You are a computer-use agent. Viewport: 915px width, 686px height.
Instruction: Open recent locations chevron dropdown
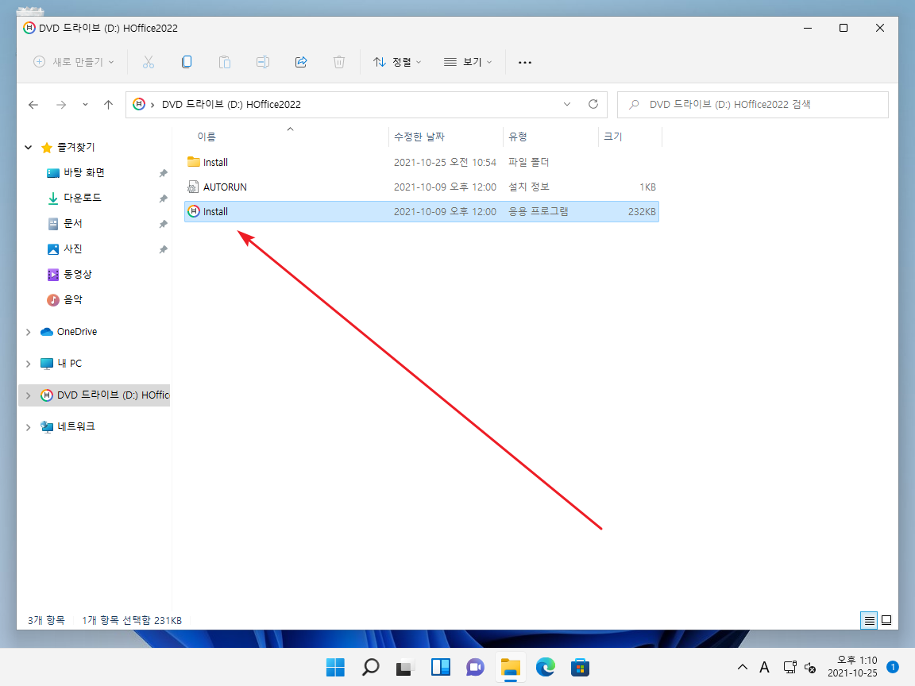[85, 105]
